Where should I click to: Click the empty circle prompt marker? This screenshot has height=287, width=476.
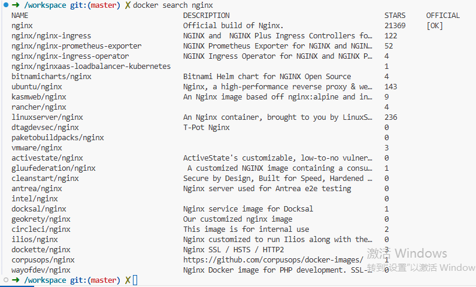pyautogui.click(x=6, y=280)
